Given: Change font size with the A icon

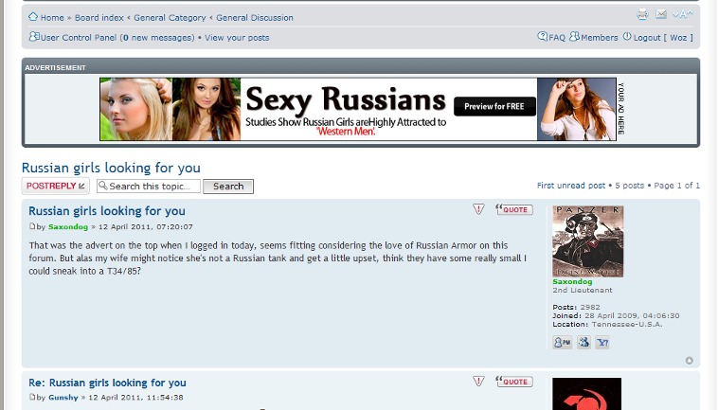Looking at the screenshot, I should 683,14.
